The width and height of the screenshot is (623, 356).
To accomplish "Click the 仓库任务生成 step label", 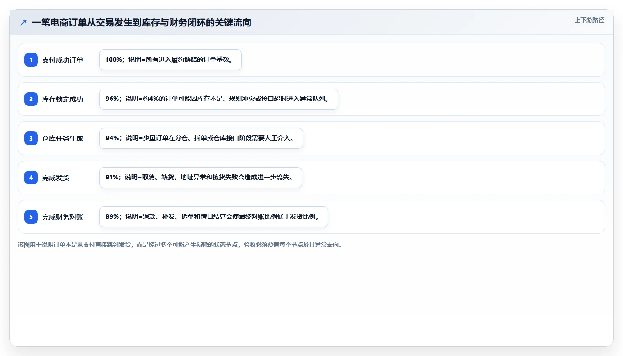I will click(x=63, y=138).
